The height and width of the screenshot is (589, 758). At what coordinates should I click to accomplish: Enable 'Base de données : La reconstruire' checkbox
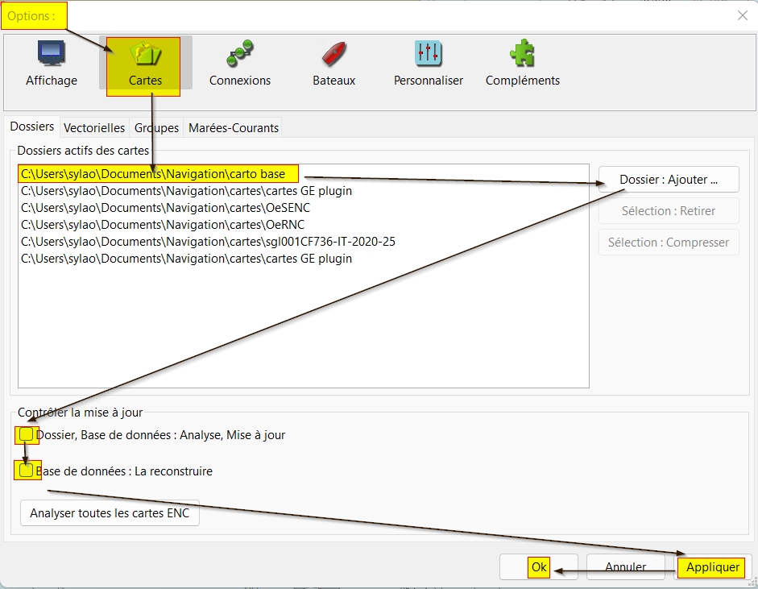(26, 470)
